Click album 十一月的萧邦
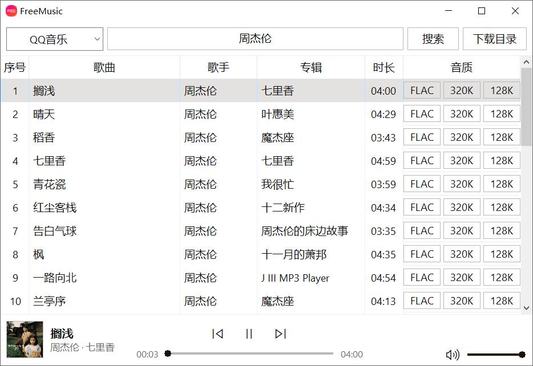The height and width of the screenshot is (366, 533). click(294, 255)
